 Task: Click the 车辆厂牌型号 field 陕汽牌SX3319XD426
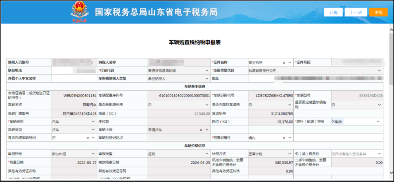pos(74,114)
